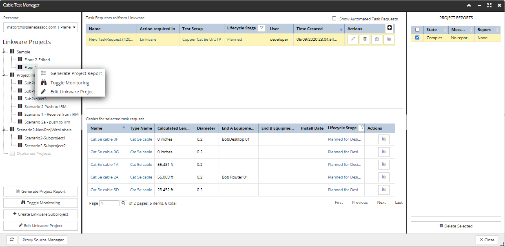Go to Next page of cables
The width and height of the screenshot is (505, 247).
(x=381, y=203)
